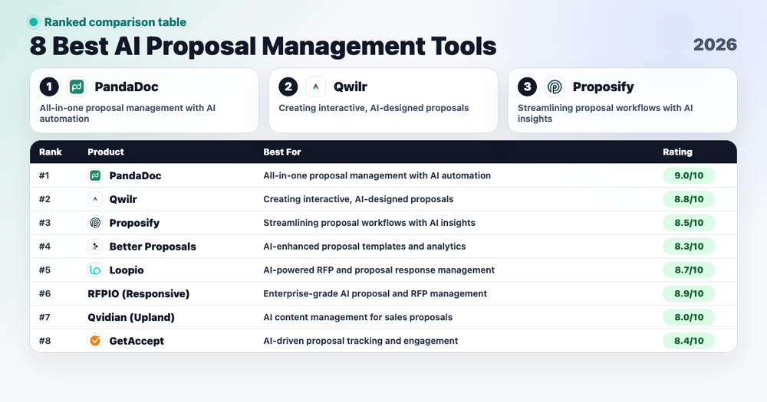
Task: Click the Loopio logo in row #5
Action: pyautogui.click(x=95, y=270)
